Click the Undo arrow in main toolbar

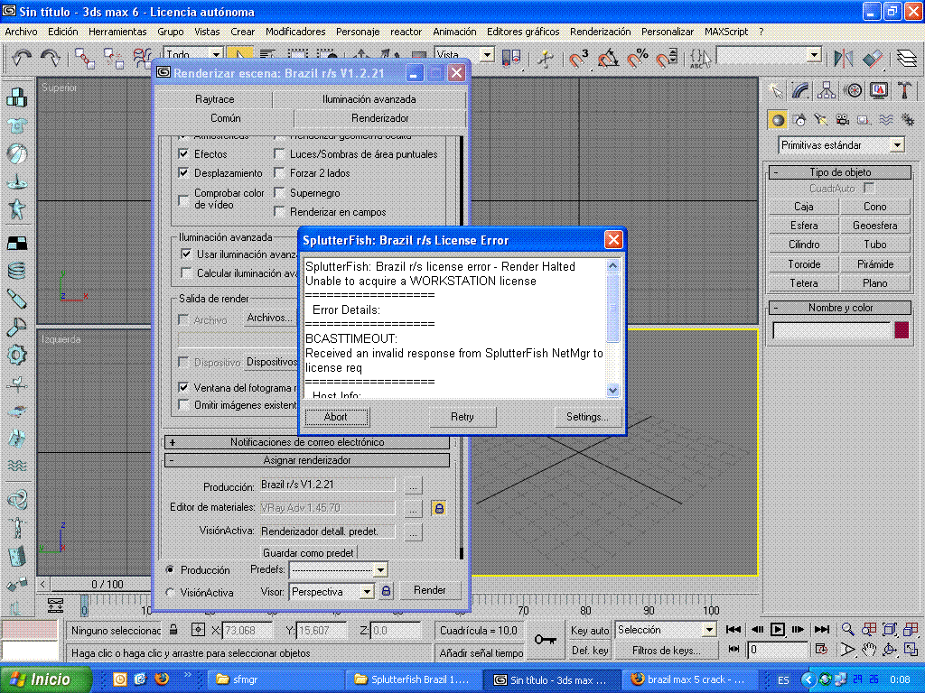(22, 57)
